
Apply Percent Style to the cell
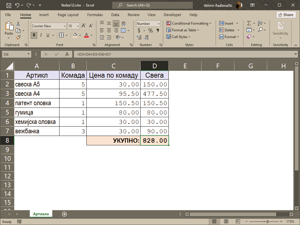pos(150,30)
